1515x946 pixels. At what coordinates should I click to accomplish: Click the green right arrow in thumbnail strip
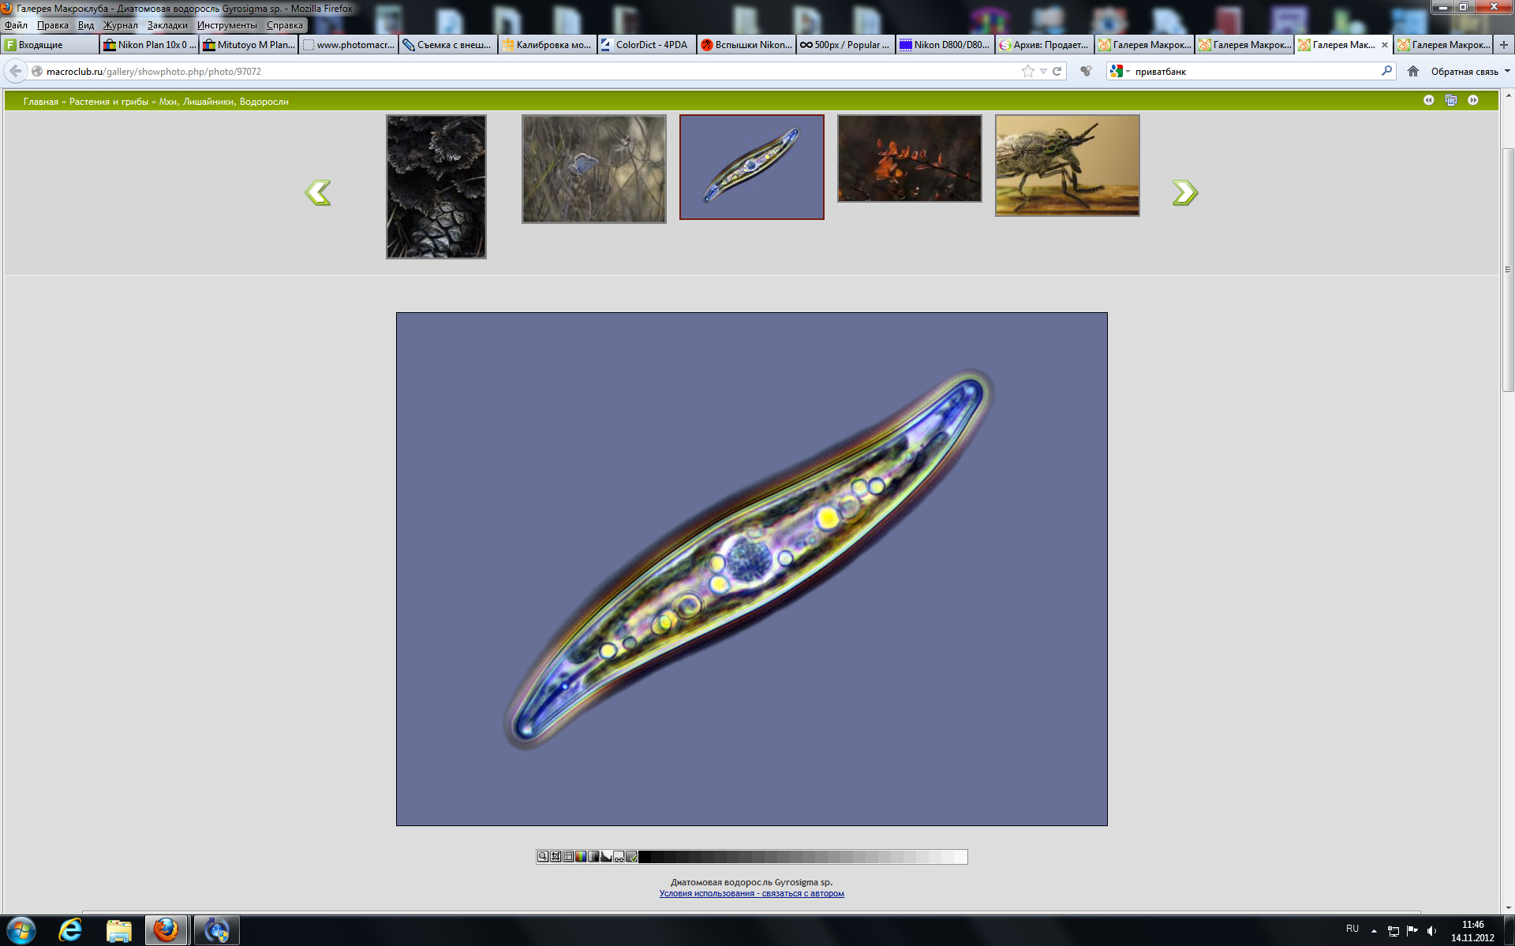1184,192
